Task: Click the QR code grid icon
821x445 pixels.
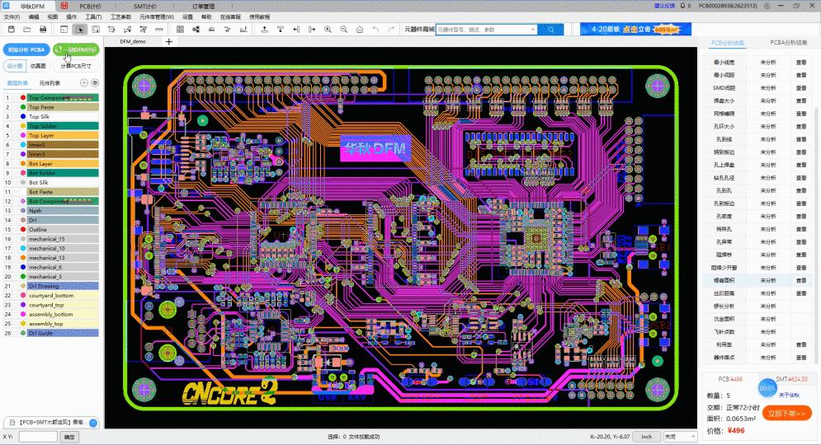Action: [180, 30]
